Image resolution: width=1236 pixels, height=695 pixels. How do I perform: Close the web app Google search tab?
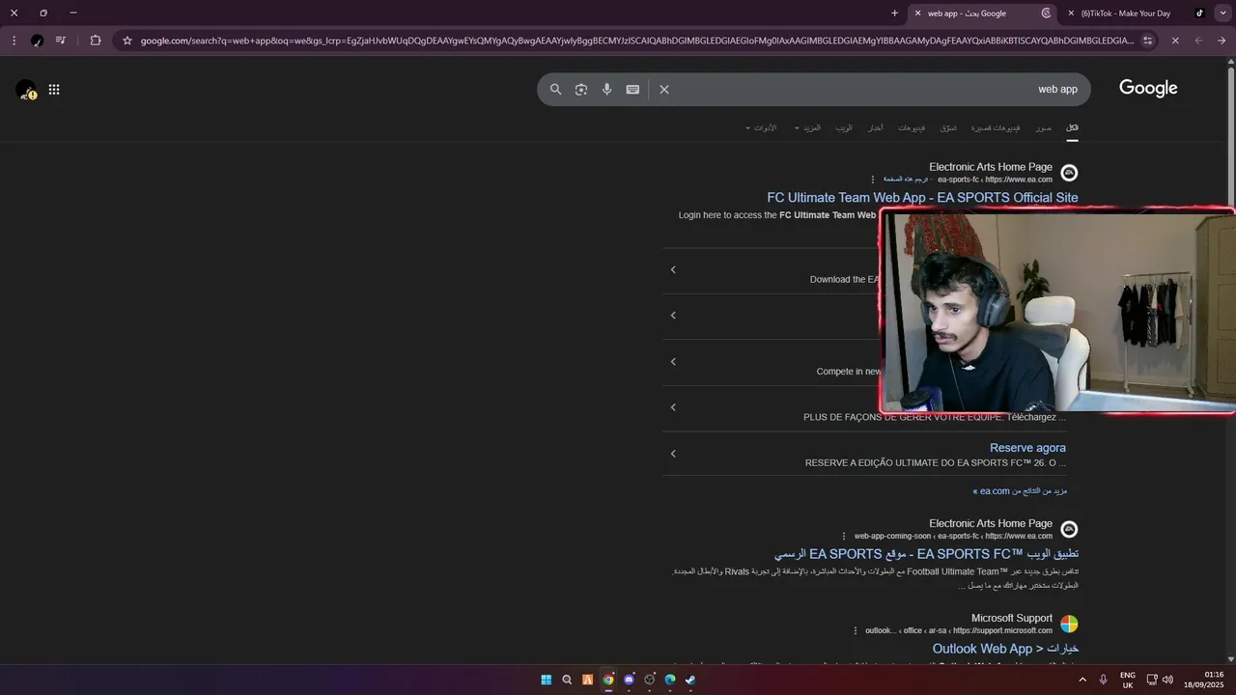click(x=917, y=14)
